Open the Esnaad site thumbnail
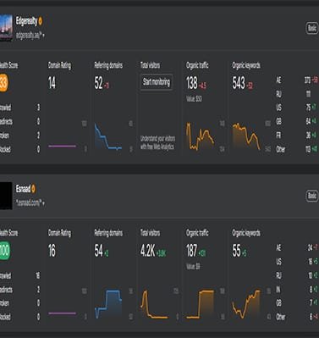319x338 pixels. coord(6,196)
